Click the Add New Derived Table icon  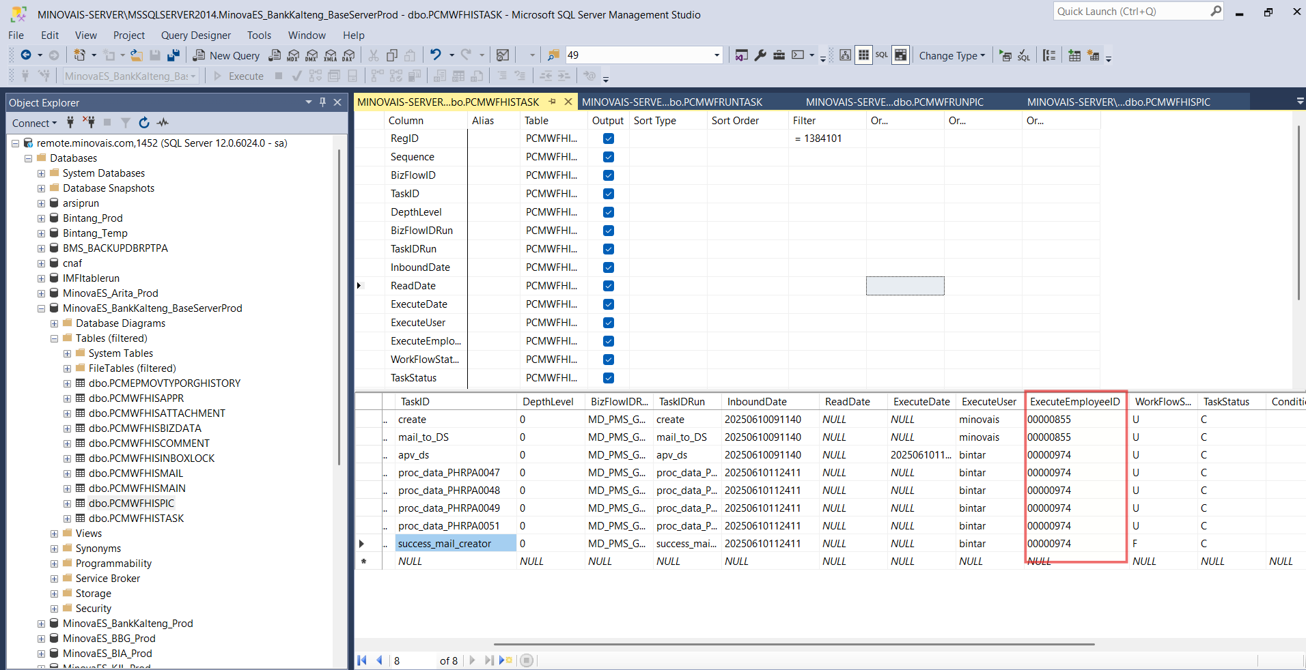tap(1094, 56)
